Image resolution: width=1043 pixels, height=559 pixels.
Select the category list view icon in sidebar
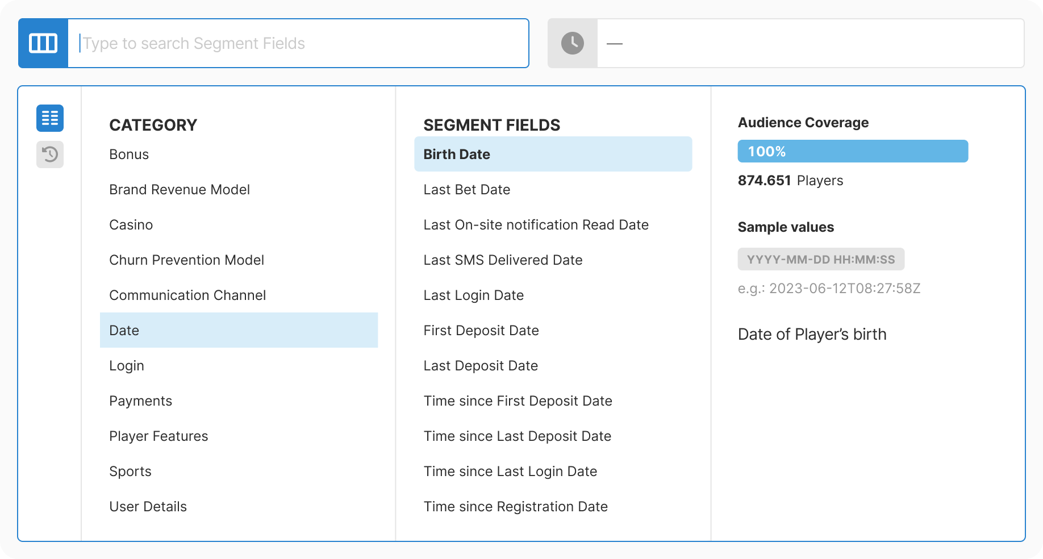49,118
